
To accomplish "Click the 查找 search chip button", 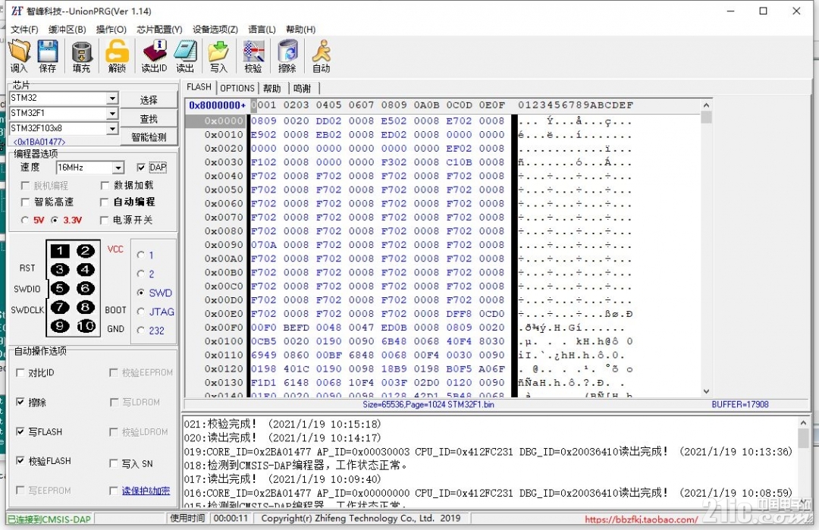I will (149, 118).
